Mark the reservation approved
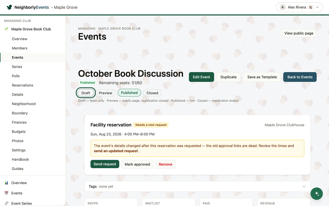Screen dimensions: 329x206 tap(137, 164)
